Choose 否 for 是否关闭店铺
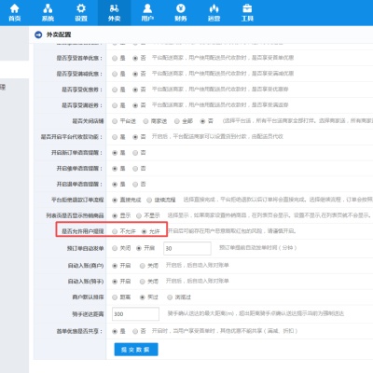This screenshot has height=373, width=373. (x=202, y=121)
